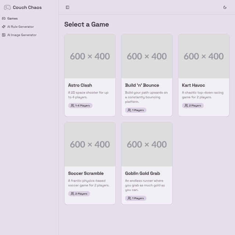Click the Couch Chaos app title

pyautogui.click(x=27, y=7)
